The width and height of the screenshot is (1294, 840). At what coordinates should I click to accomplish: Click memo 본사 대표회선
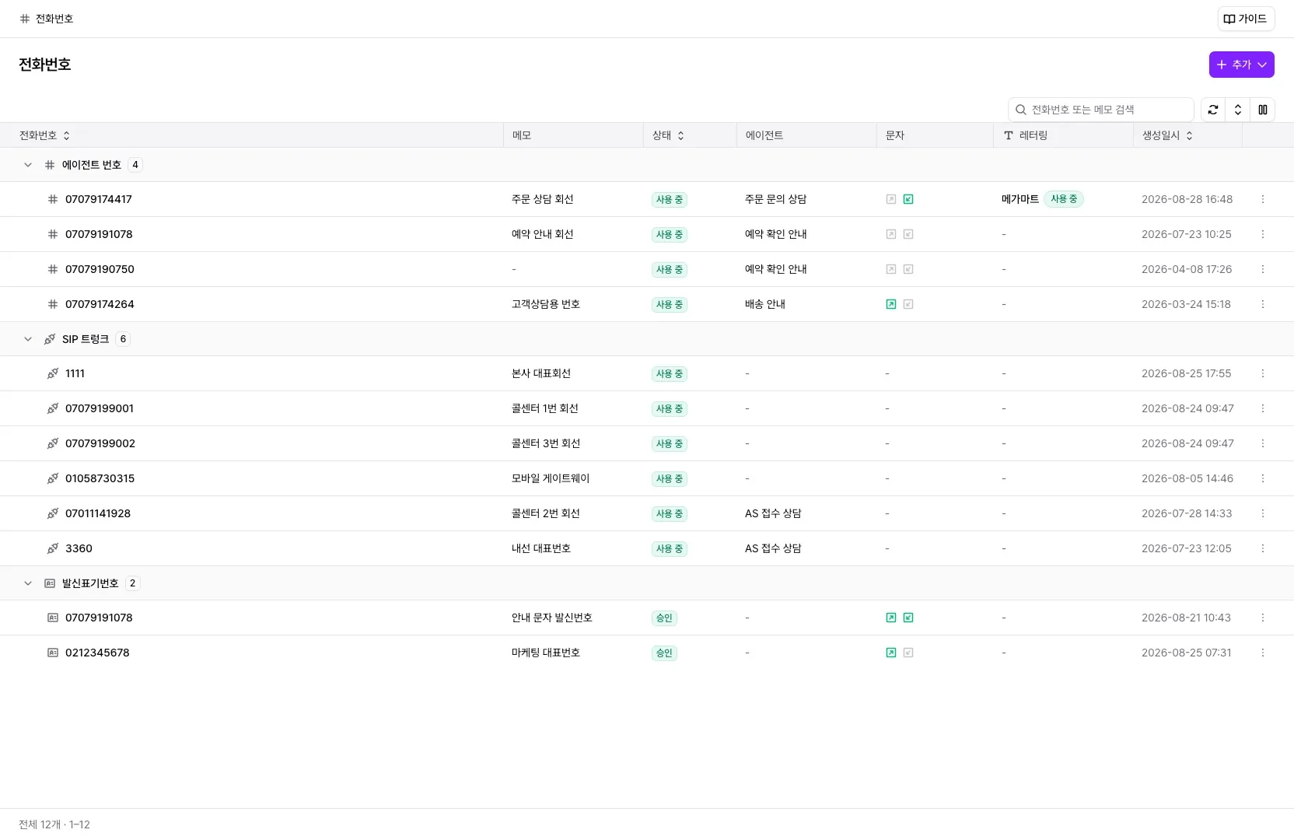(x=541, y=373)
